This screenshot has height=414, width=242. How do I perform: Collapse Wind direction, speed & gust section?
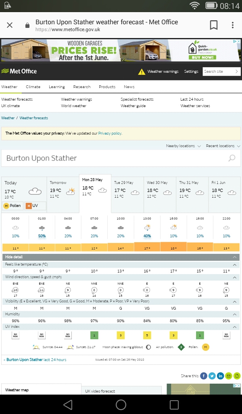pos(235,277)
